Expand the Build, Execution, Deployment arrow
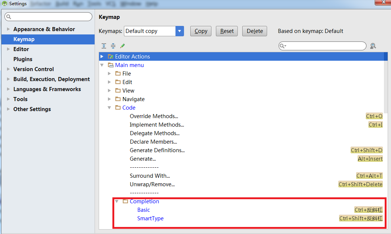The width and height of the screenshot is (391, 234). pos(8,79)
